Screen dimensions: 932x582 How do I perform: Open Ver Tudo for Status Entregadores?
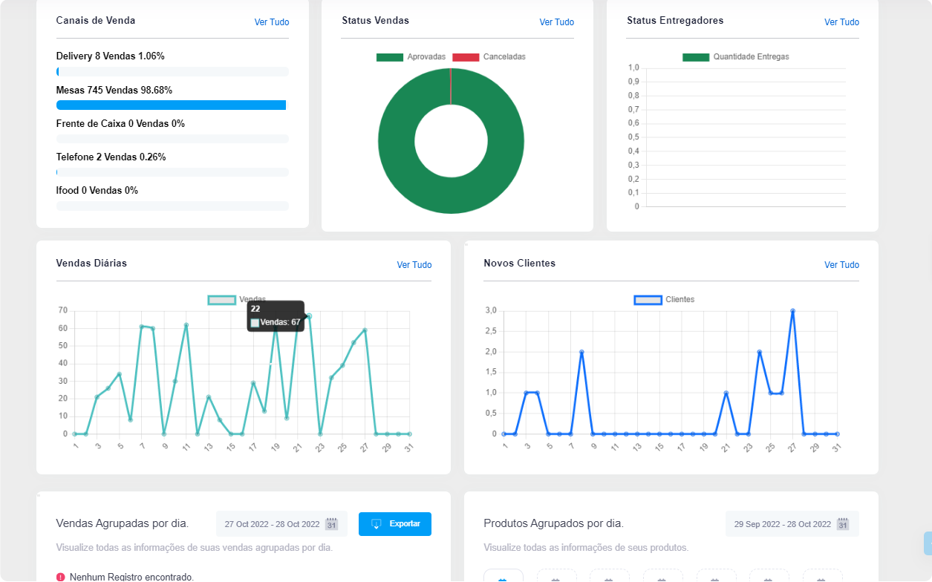click(x=841, y=22)
